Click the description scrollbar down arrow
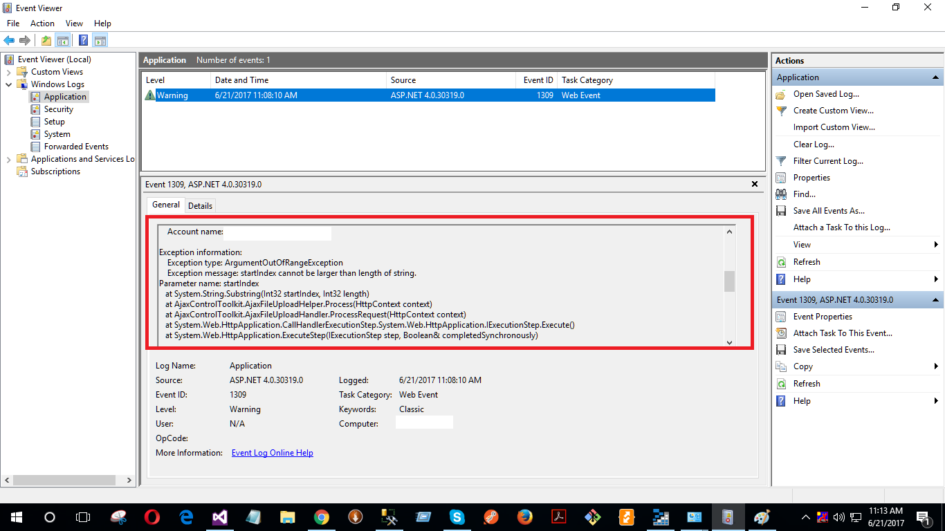Viewport: 945px width, 531px height. pos(729,342)
